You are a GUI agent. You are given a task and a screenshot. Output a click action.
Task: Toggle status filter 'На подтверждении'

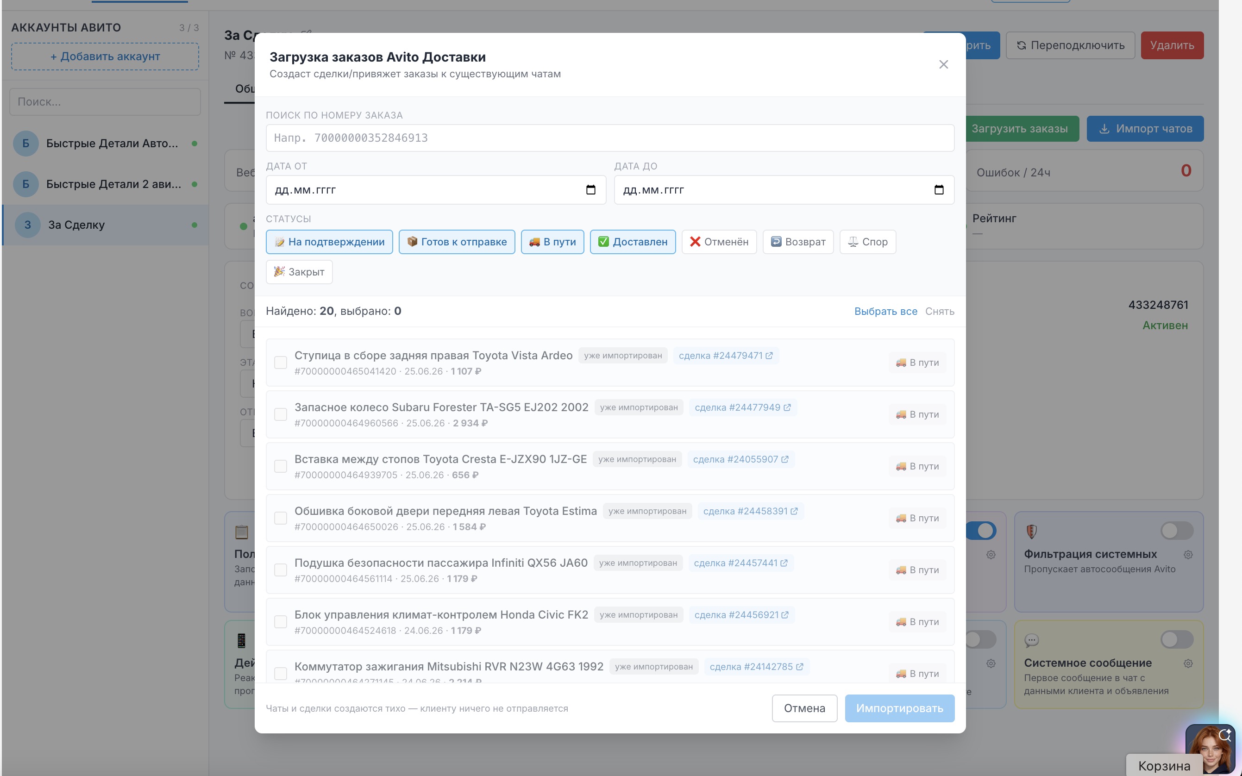(x=330, y=242)
